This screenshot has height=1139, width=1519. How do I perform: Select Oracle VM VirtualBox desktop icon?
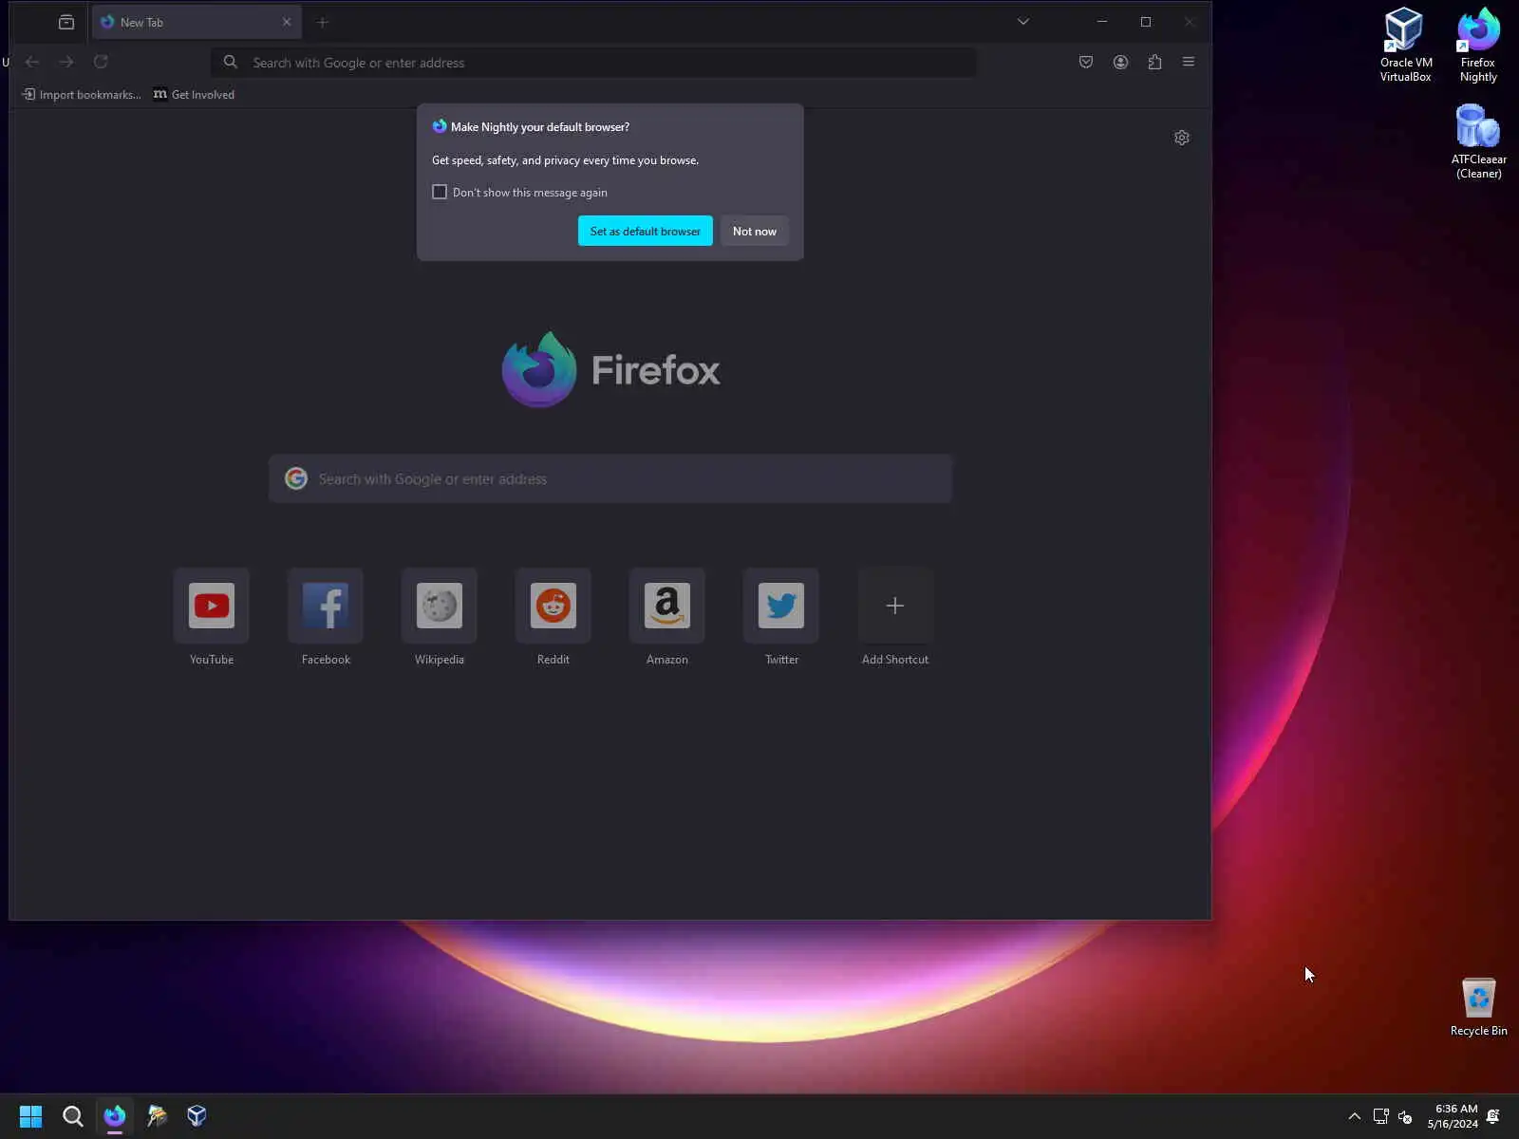1405,46
